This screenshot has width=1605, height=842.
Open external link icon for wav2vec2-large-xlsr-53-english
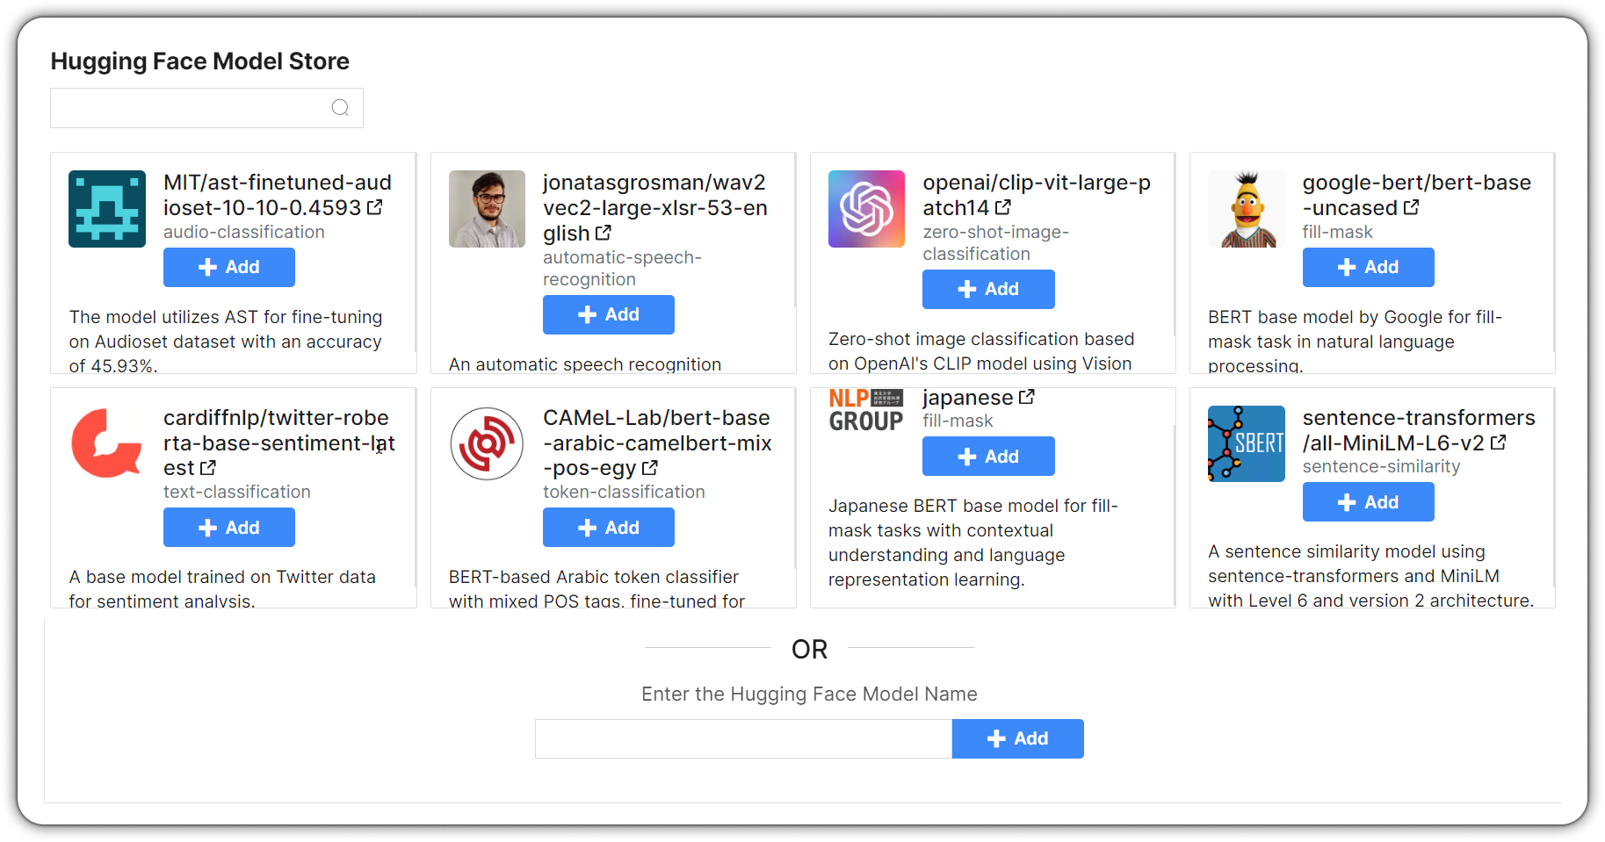click(604, 233)
